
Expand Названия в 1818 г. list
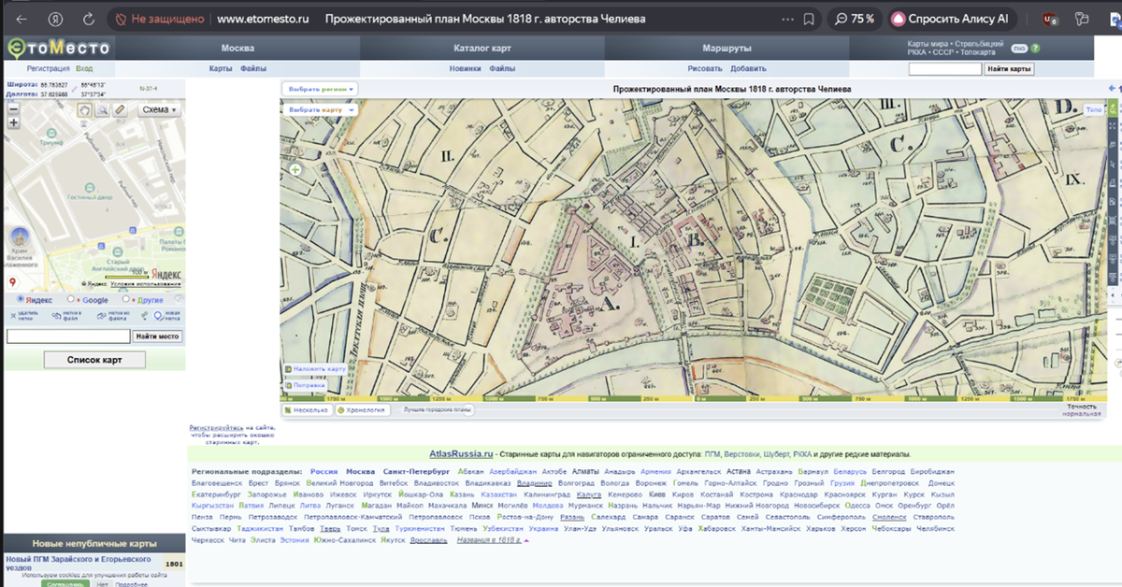pos(493,539)
